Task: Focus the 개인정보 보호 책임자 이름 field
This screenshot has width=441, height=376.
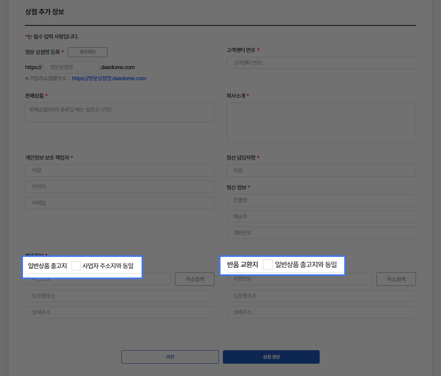Action: click(x=119, y=170)
